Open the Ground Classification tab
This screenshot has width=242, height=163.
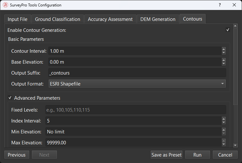click(x=58, y=19)
